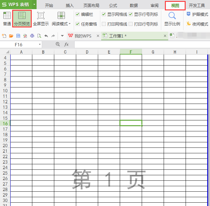The width and height of the screenshot is (210, 206).
Task: Switch to the 我的WPS document tab
Action: (x=83, y=36)
